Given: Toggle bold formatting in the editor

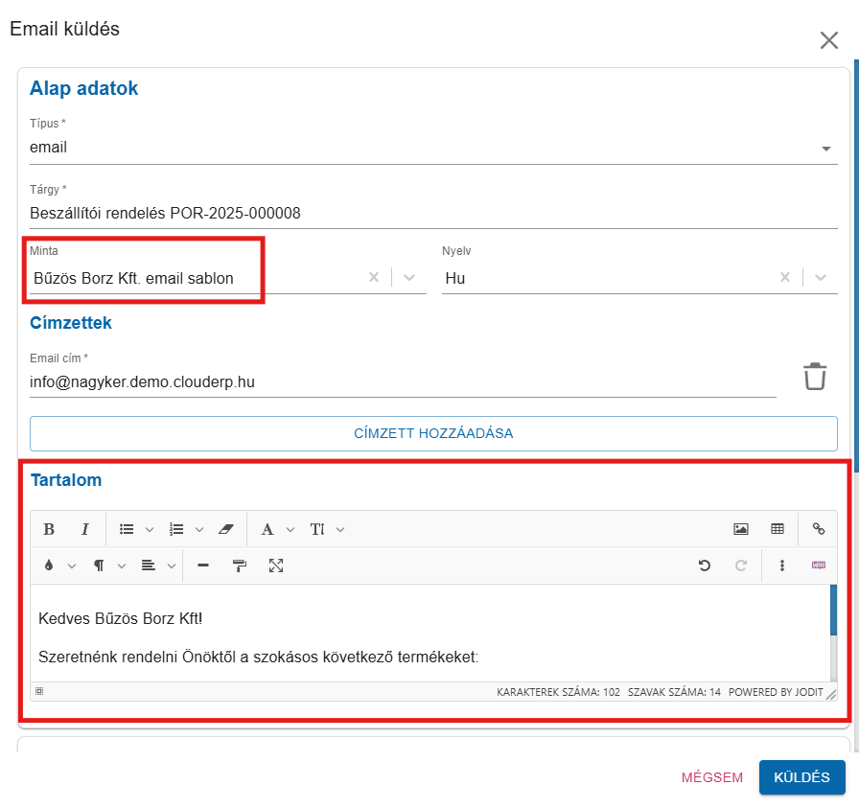Looking at the screenshot, I should [x=49, y=529].
